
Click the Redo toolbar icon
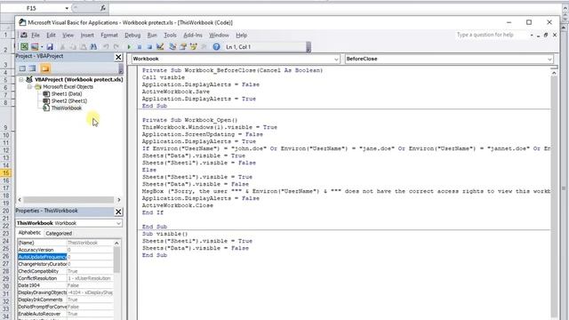116,47
